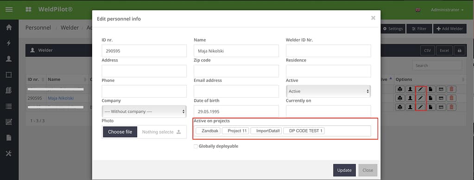This screenshot has width=474, height=180.
Task: Click the WeldPilot logo text
Action: pyautogui.click(x=55, y=9)
